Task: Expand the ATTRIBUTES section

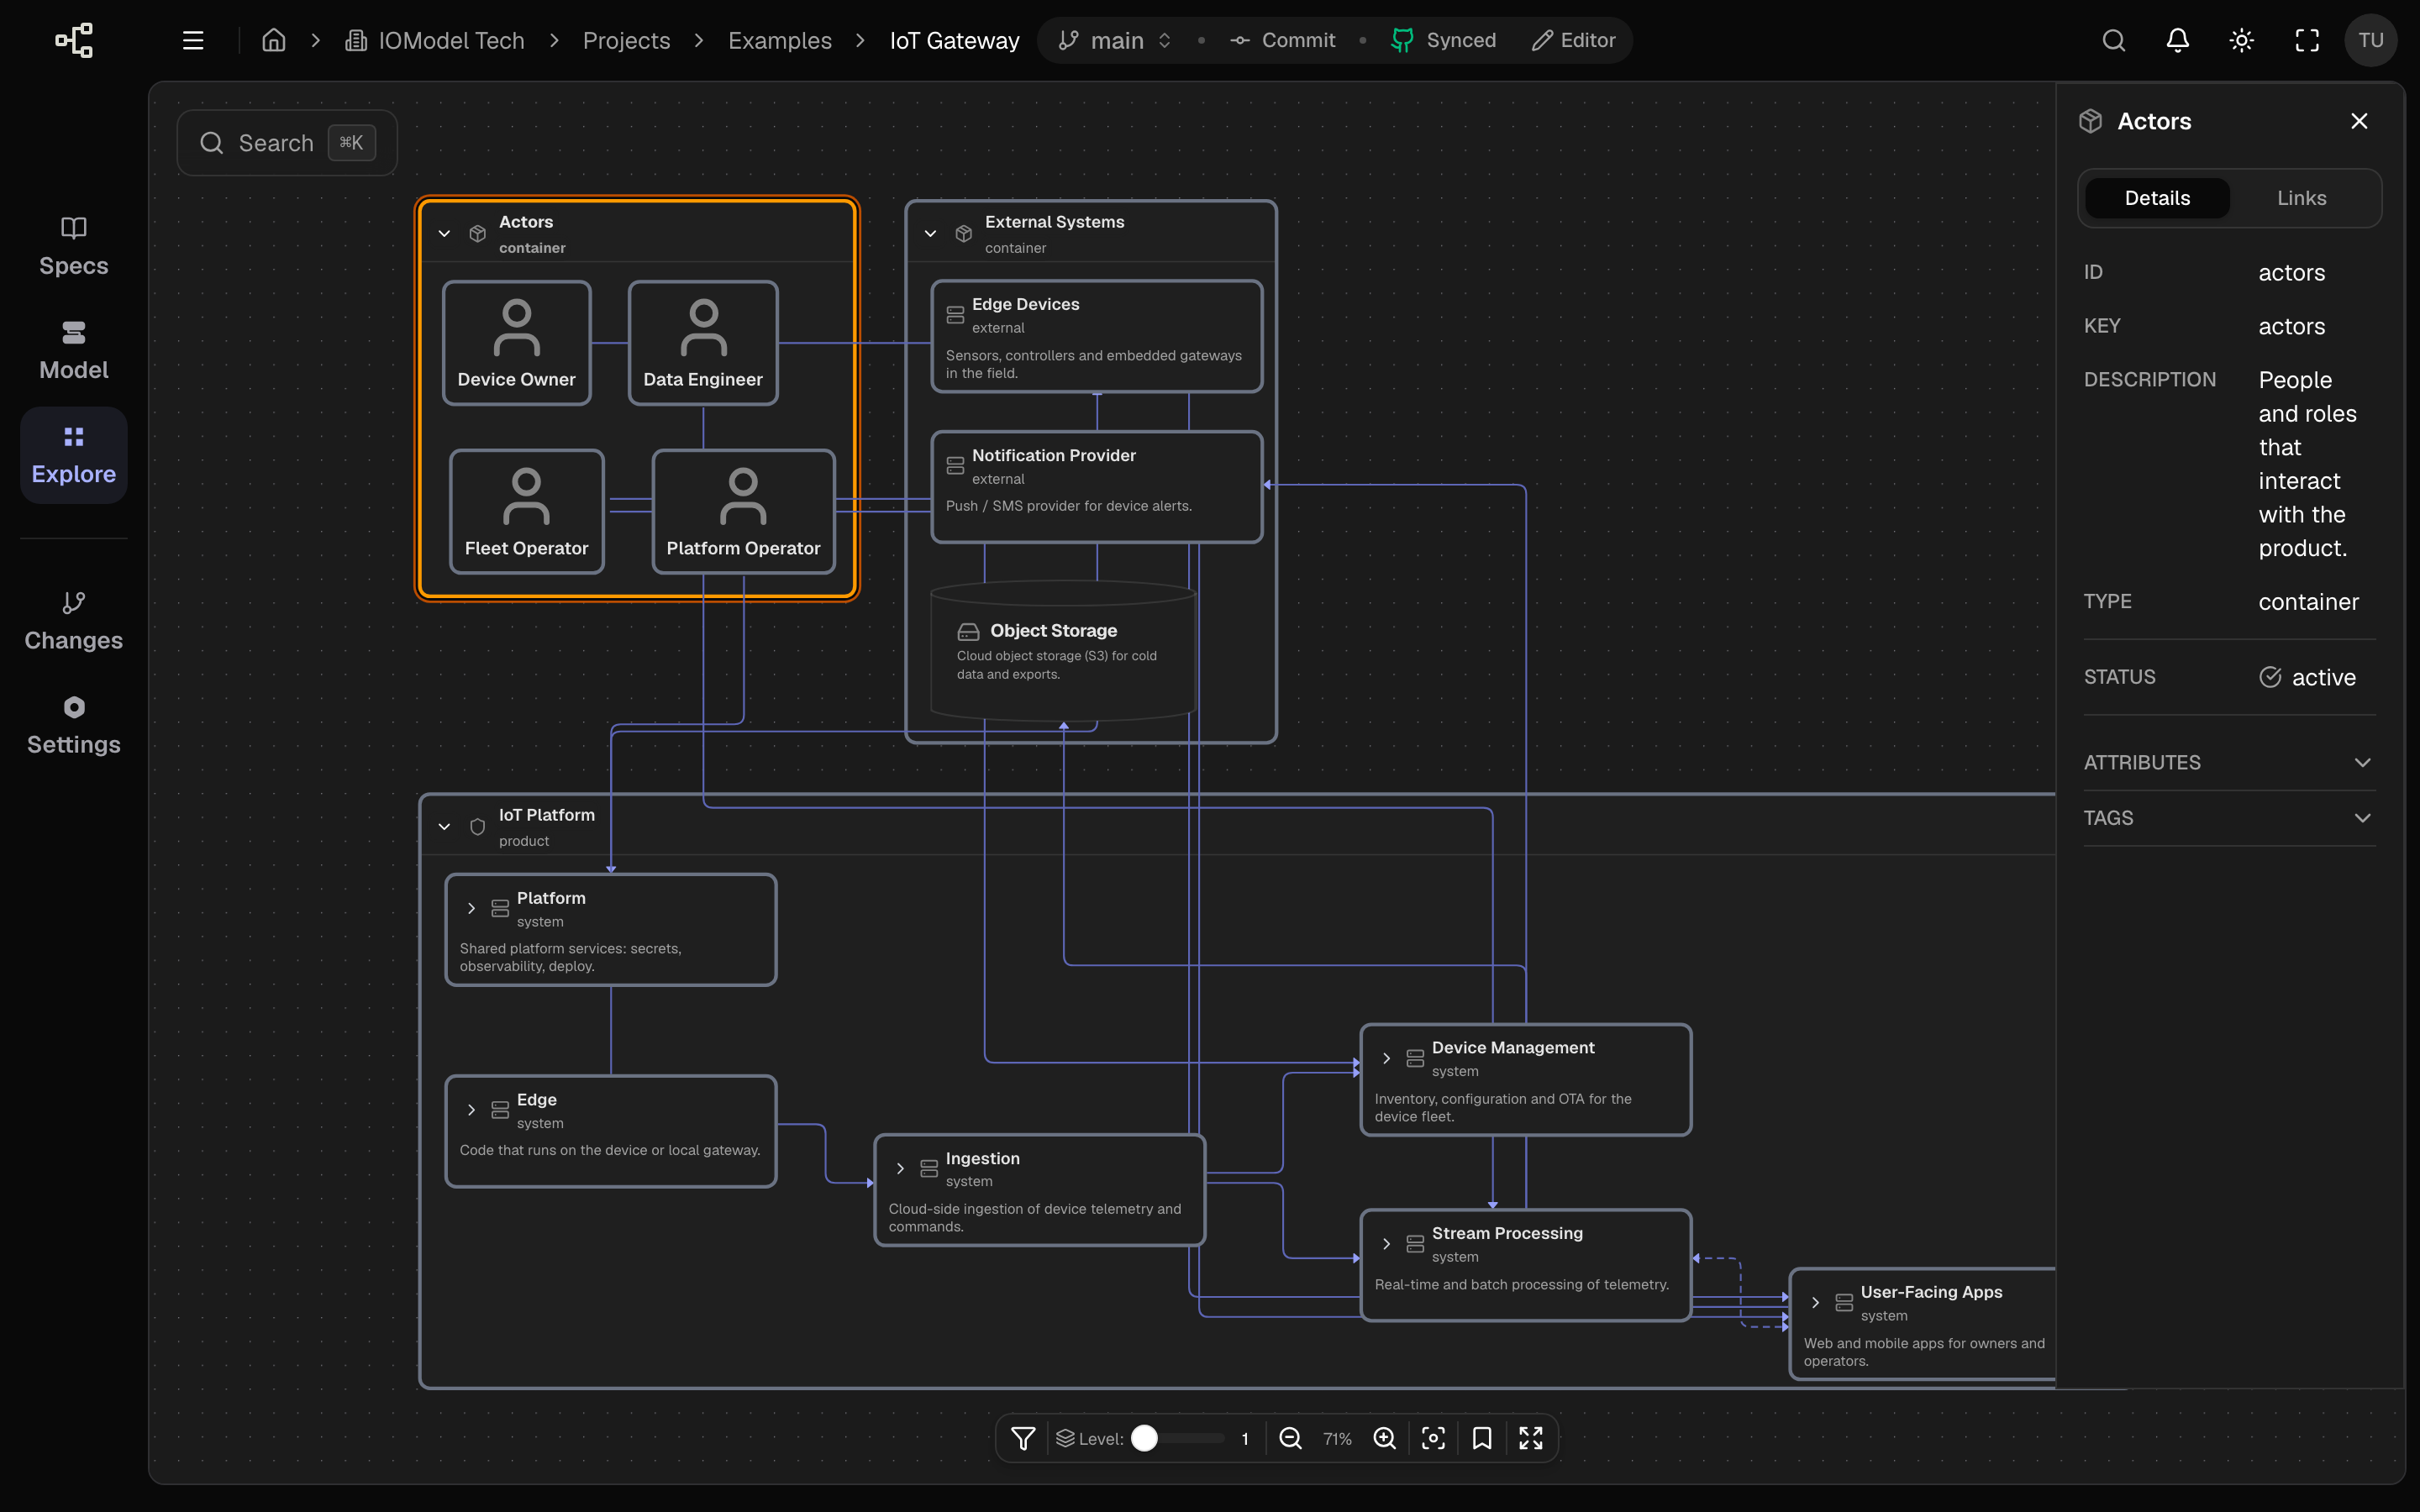Action: pos(2229,762)
